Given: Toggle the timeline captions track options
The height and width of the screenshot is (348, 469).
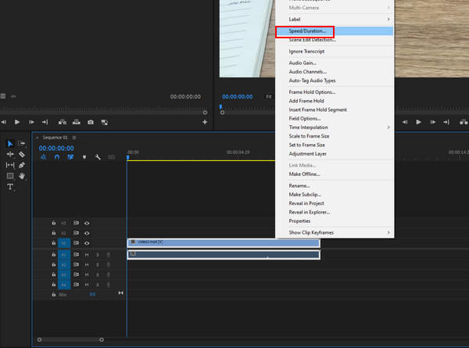Looking at the screenshot, I should point(111,157).
